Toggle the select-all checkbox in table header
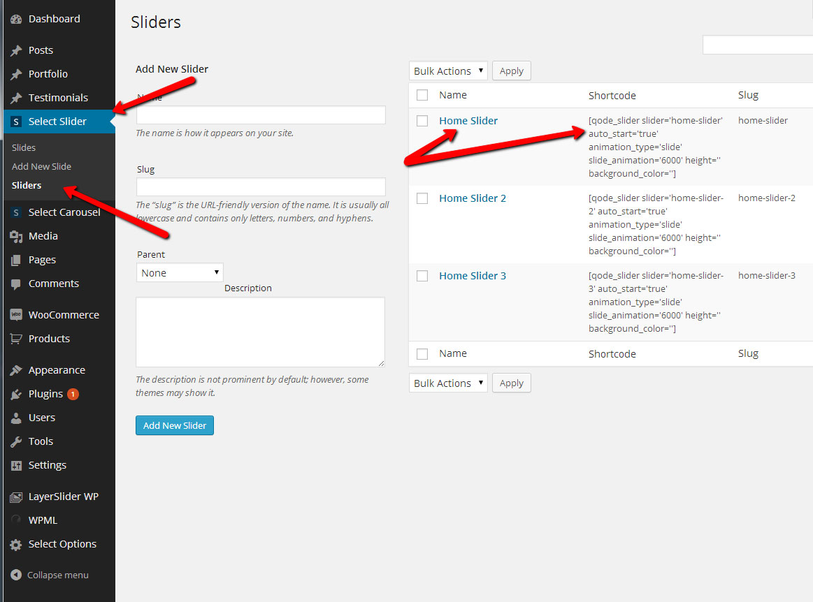 422,95
